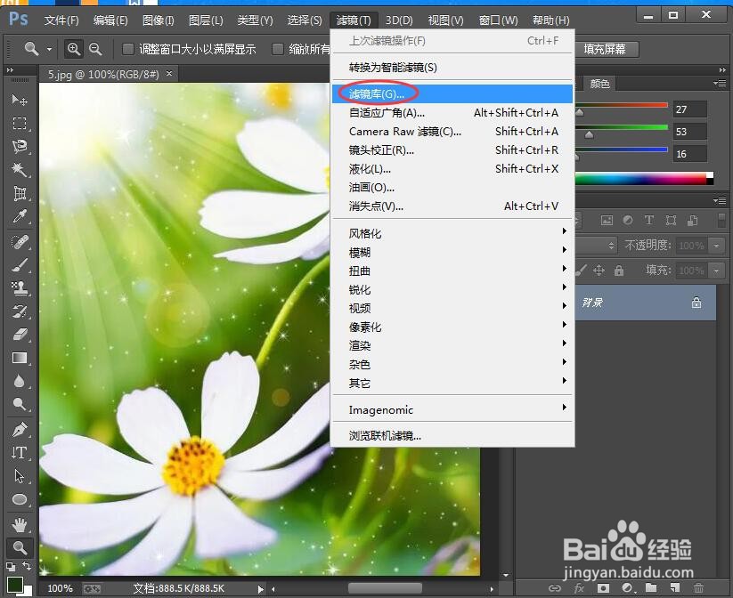Image resolution: width=733 pixels, height=598 pixels.
Task: Click the foreground color swatch
Action: 14,584
